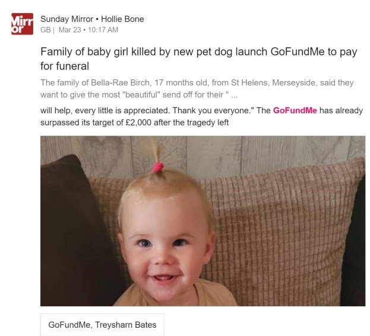This screenshot has width=370, height=336.
Task: Open the article photo of the baby
Action: (203, 221)
